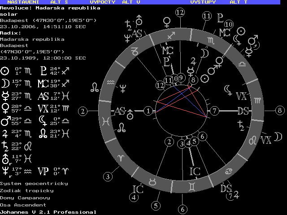Click the Jupiter glyph in the positions list
The image size is (287, 215).
point(5,133)
